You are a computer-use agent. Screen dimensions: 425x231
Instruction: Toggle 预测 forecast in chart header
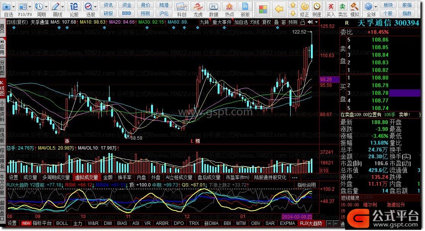pos(293,22)
